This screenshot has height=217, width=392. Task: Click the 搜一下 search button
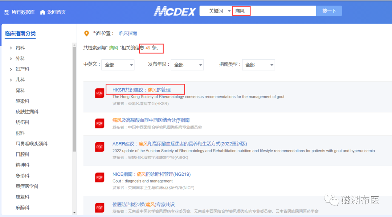tap(329, 11)
